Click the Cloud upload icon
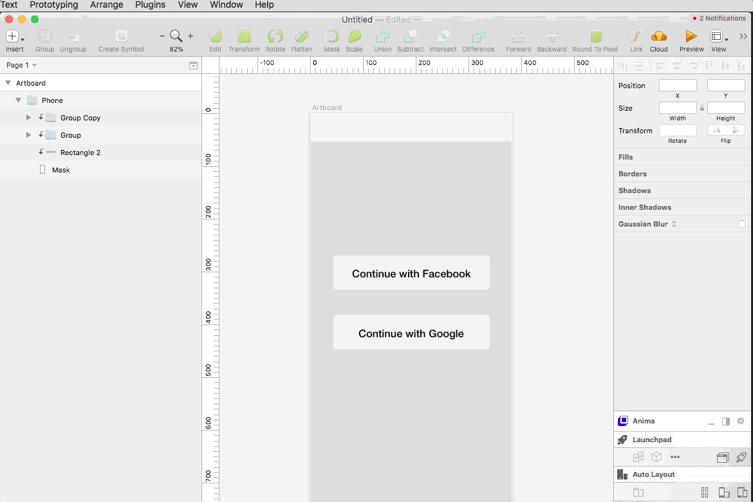Viewport: 753px width, 502px height. pyautogui.click(x=658, y=37)
